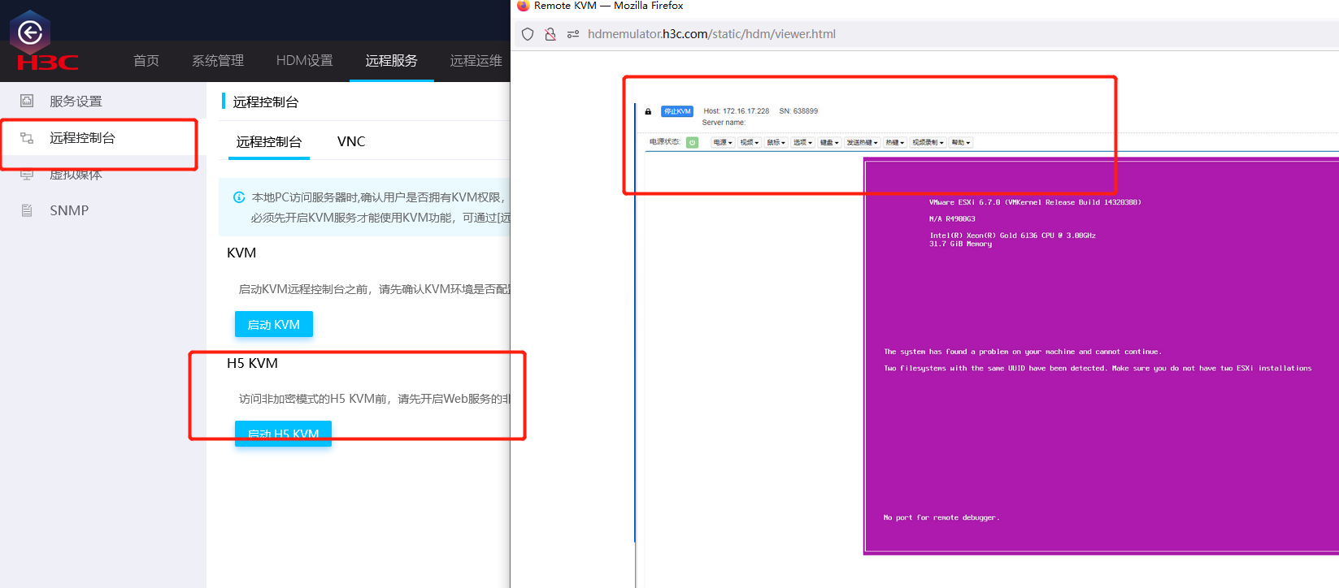Click the 启动KVM远程控制台之前 description text
The width and height of the screenshot is (1339, 588).
(x=374, y=289)
